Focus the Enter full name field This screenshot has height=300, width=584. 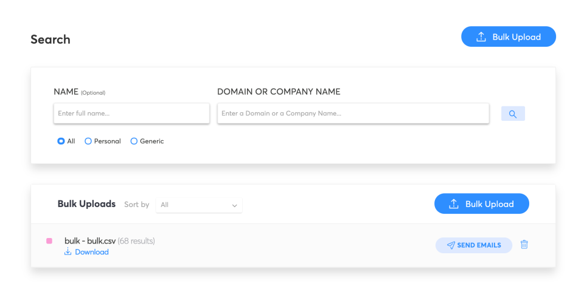click(131, 114)
